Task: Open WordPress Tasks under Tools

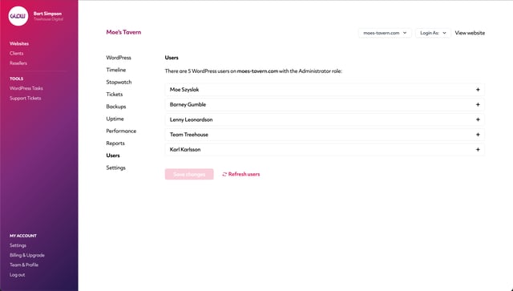Action: tap(26, 88)
